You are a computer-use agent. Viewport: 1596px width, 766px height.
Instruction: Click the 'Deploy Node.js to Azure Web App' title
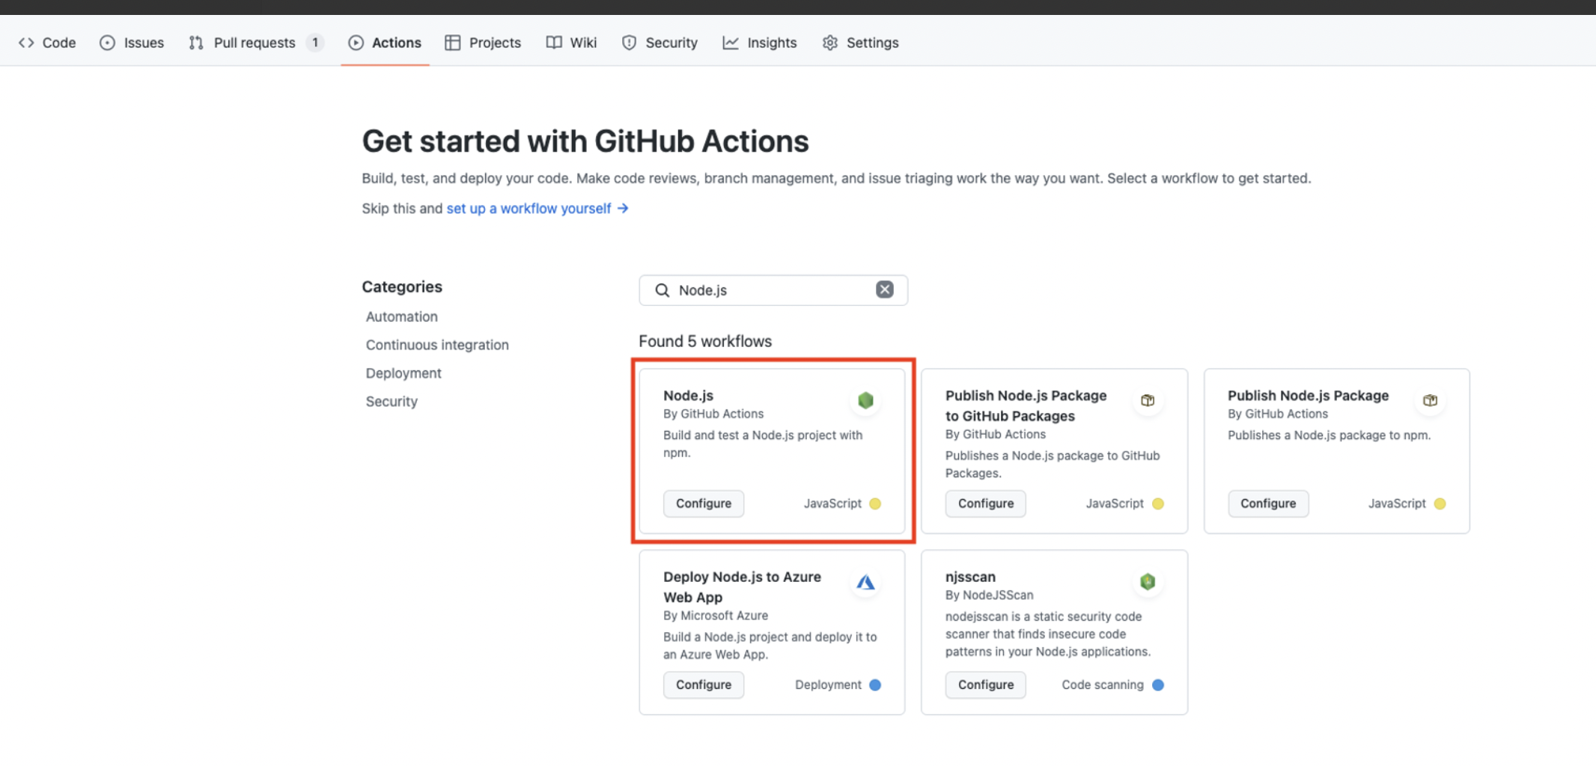742,587
